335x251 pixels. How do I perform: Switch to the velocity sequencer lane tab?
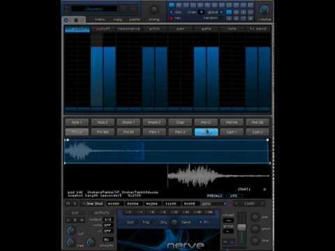(x=77, y=29)
